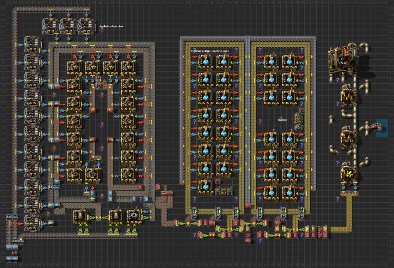The width and height of the screenshot is (394, 268).
Task: Select top assembler nearest the lighted-substation label
Action: click(86, 26)
